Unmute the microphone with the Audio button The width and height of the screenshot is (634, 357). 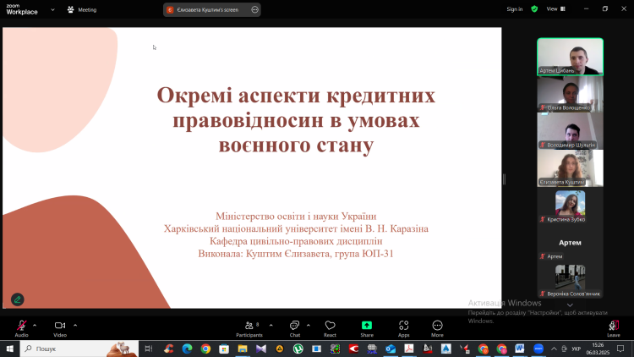[21, 328]
